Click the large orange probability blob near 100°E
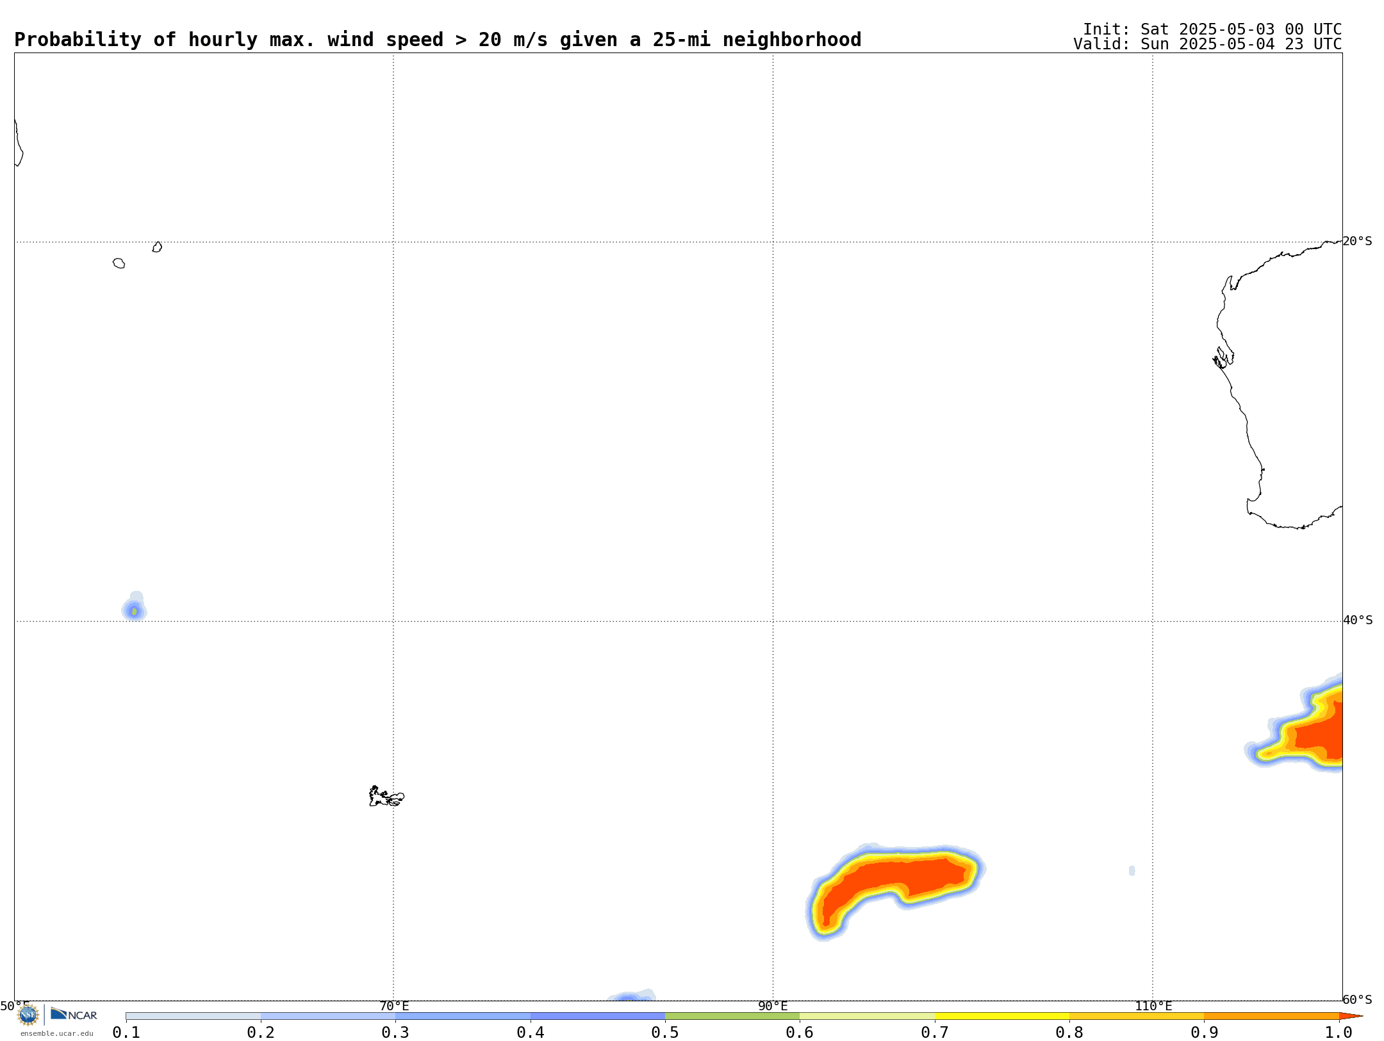 point(897,880)
